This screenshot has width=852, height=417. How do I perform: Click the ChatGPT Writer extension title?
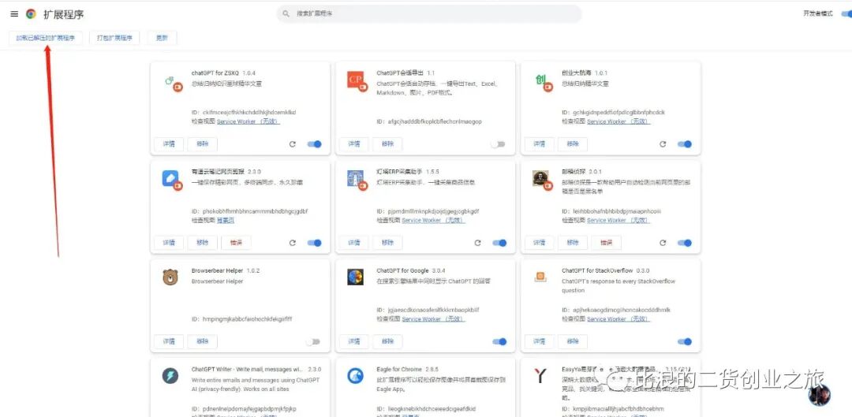[247, 369]
